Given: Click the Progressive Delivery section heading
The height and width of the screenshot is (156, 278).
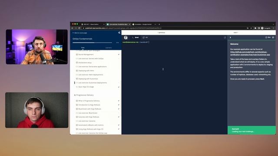Looking at the screenshot, I should click(x=84, y=95).
